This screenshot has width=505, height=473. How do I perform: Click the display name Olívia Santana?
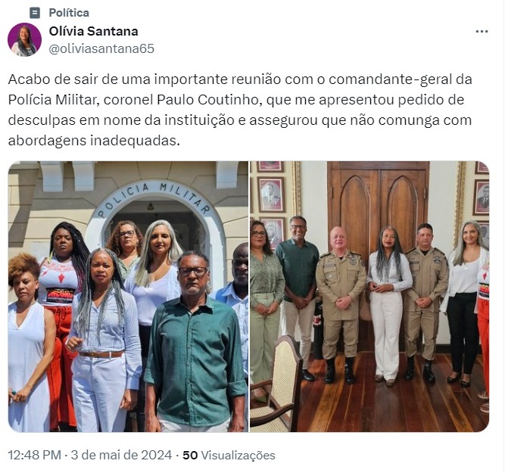coord(93,31)
